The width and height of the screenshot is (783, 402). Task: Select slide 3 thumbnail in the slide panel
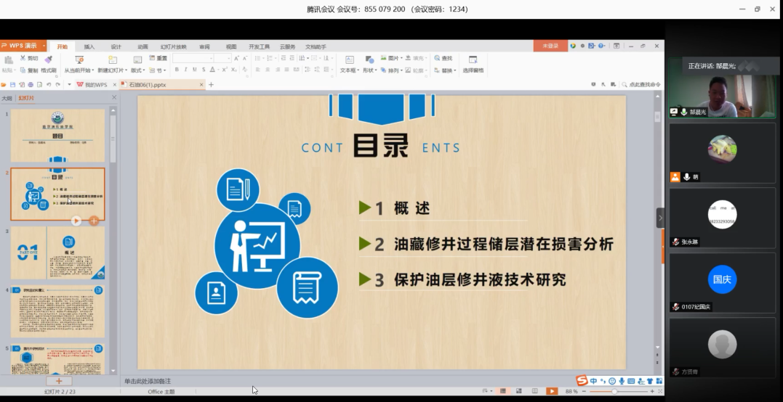[57, 253]
